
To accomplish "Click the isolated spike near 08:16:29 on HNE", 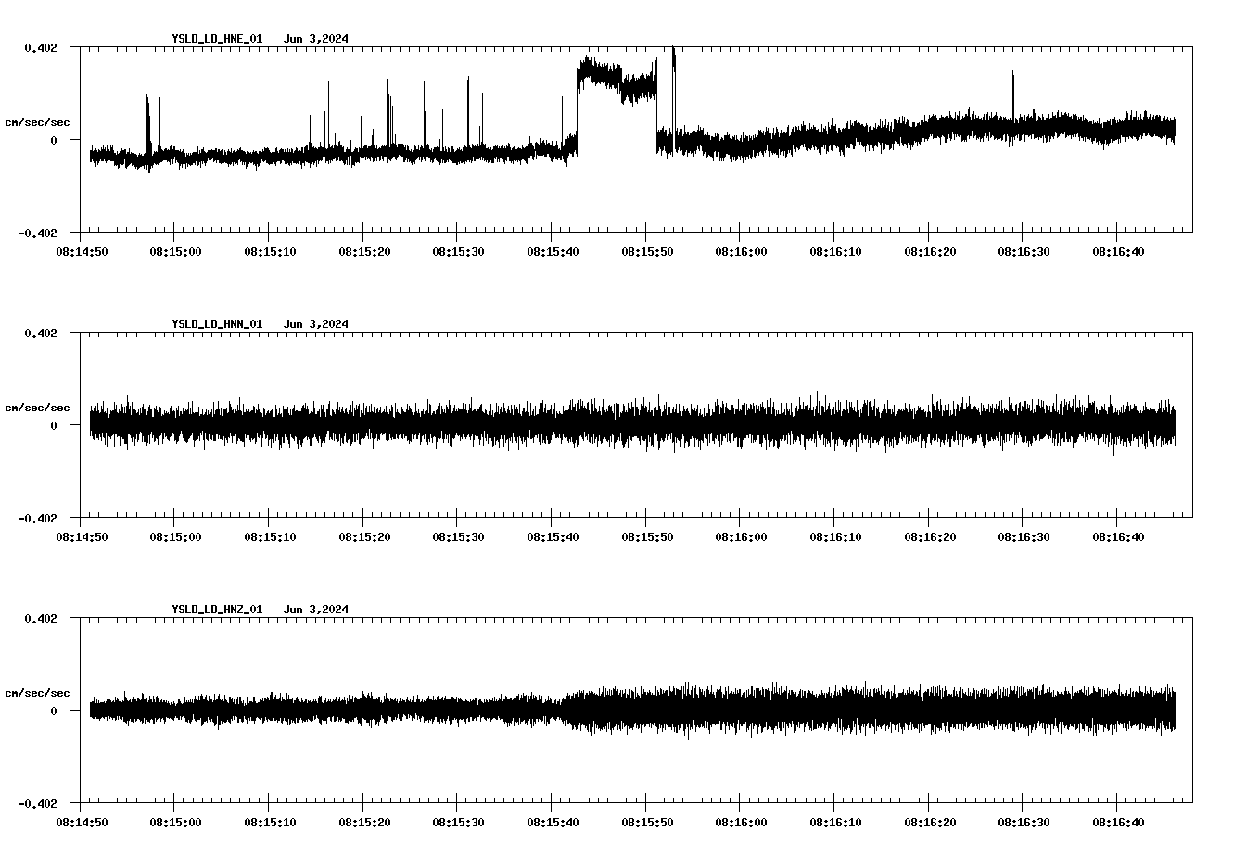I will coord(1012,93).
